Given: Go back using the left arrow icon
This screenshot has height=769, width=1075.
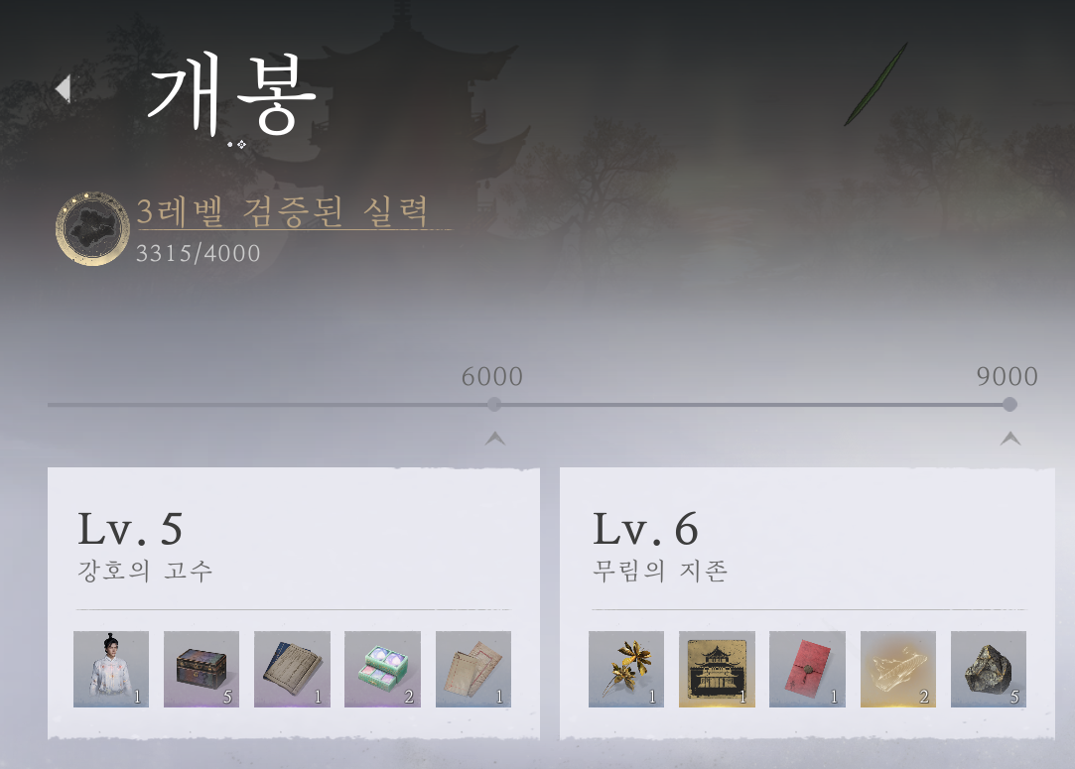Looking at the screenshot, I should [64, 89].
